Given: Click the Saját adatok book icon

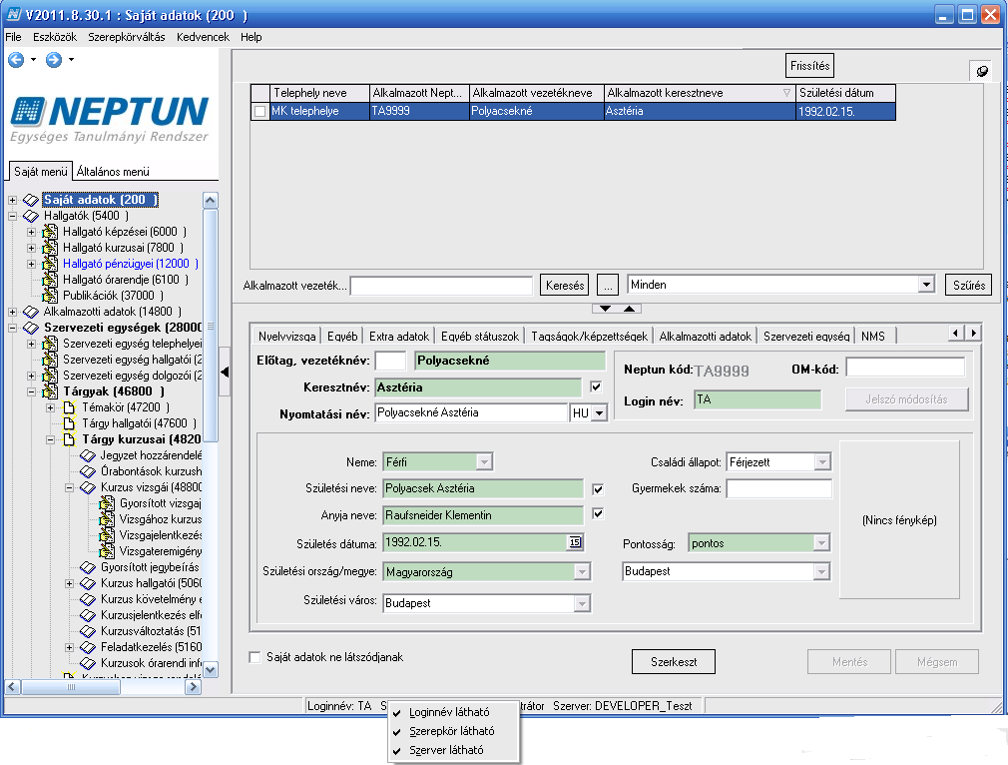Looking at the screenshot, I should point(31,200).
